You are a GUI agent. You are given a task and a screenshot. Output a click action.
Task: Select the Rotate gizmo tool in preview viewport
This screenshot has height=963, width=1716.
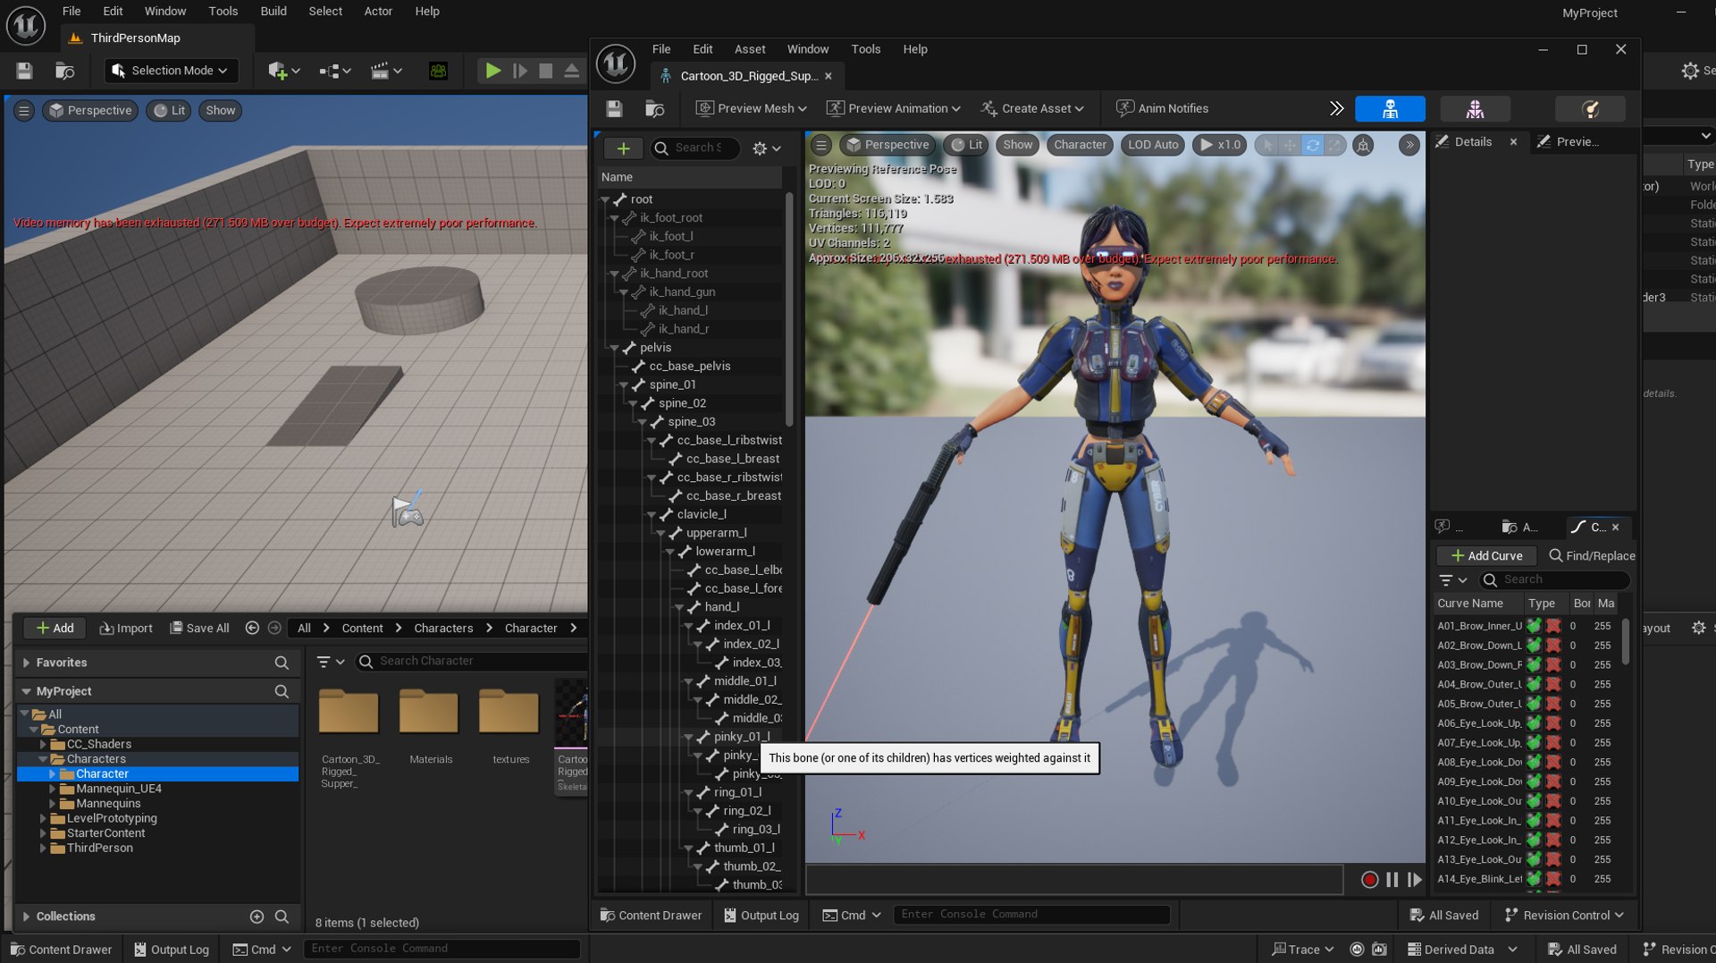click(1312, 145)
